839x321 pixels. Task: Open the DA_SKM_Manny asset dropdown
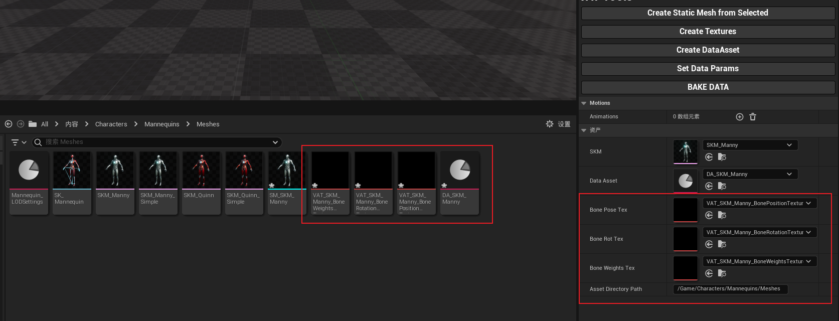click(x=750, y=174)
